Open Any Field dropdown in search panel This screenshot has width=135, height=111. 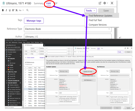click(34, 51)
